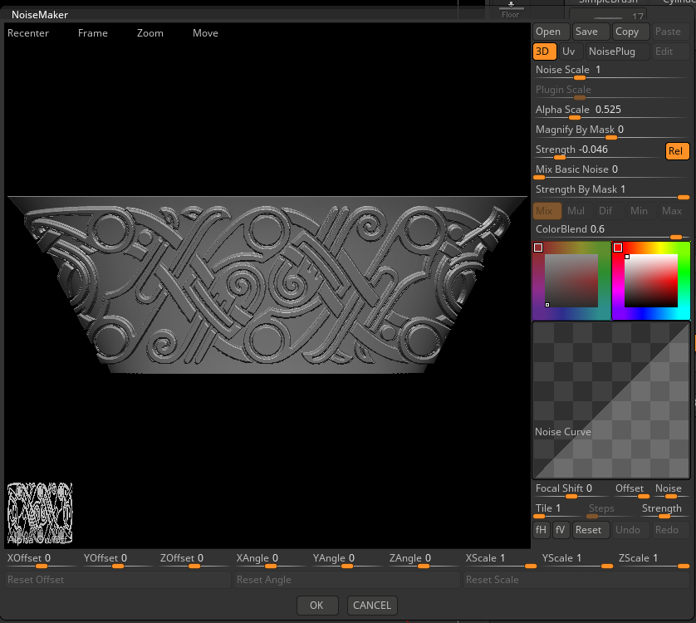Click the greyed-out Paste button
Image resolution: width=696 pixels, height=623 pixels.
(x=670, y=32)
